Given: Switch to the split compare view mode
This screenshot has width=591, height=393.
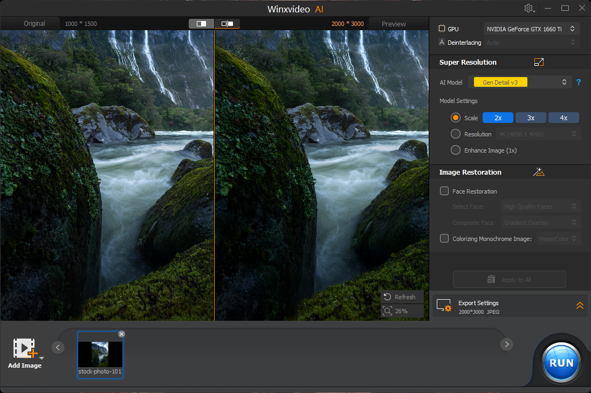Looking at the screenshot, I should click(x=201, y=24).
